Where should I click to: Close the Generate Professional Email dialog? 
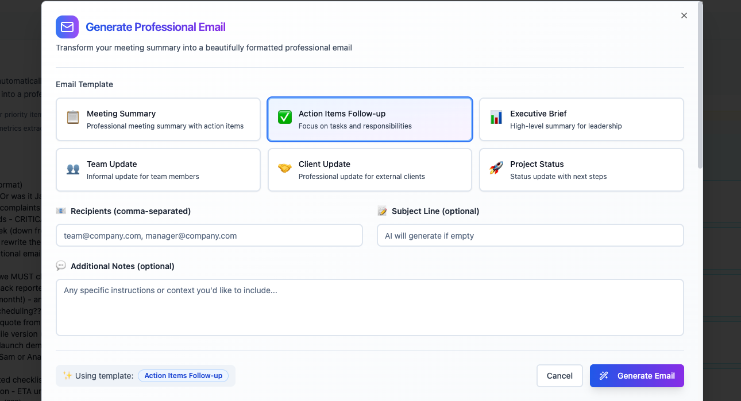684,15
